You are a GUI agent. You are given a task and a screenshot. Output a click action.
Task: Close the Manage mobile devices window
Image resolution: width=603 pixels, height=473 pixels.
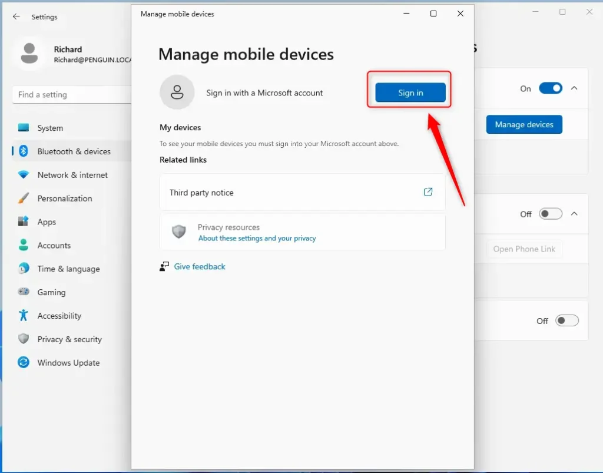pyautogui.click(x=460, y=14)
